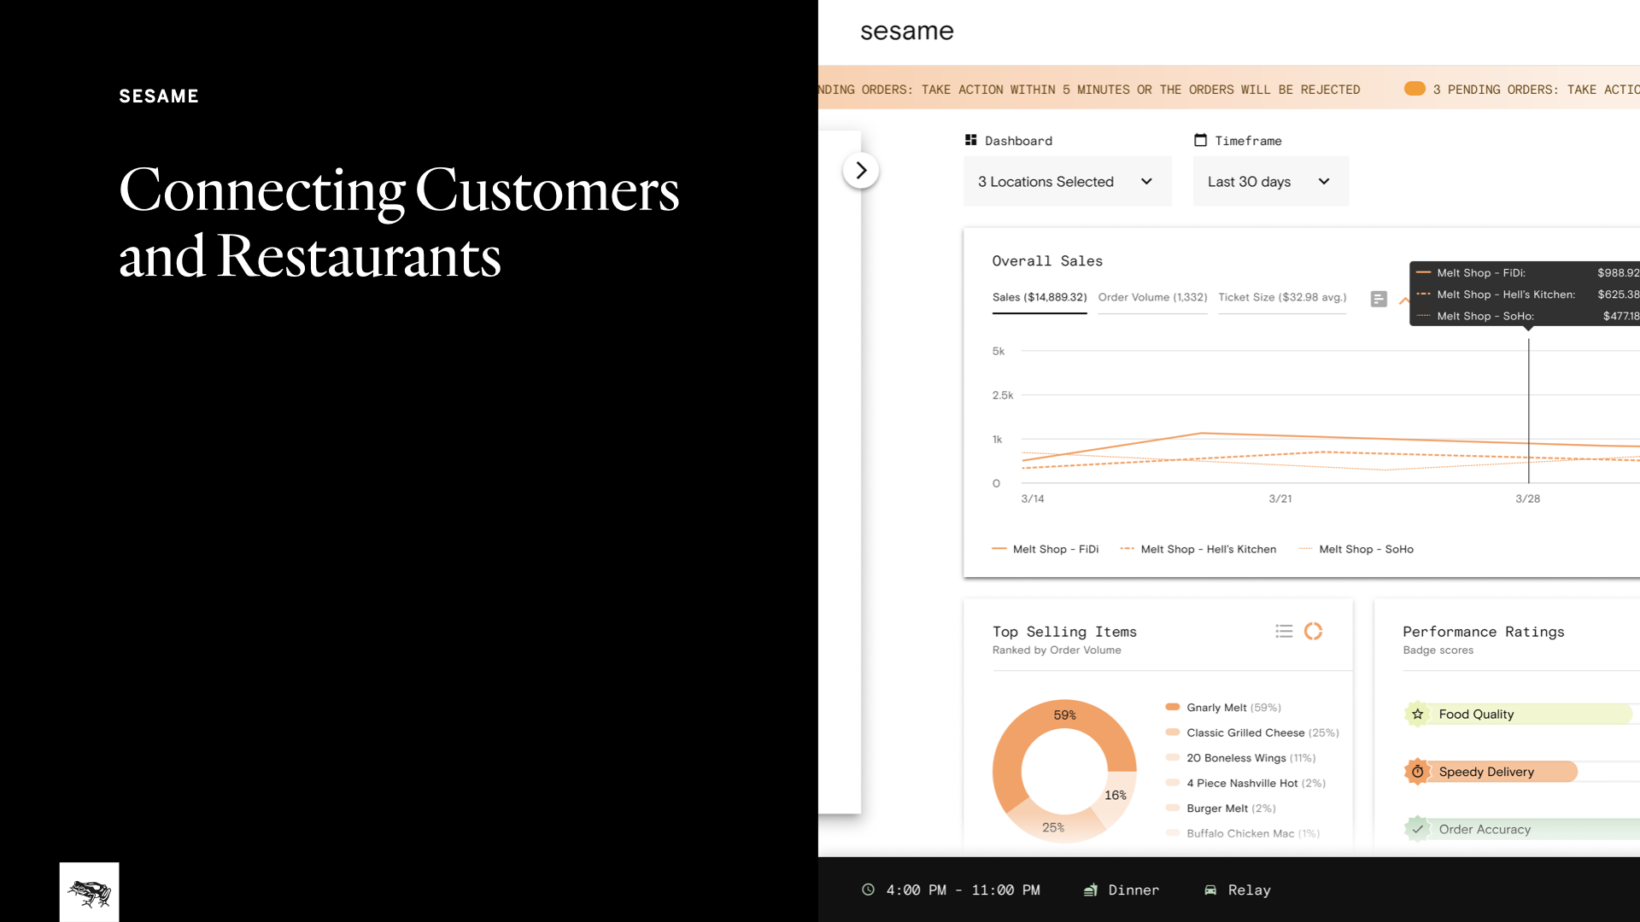
Task: Open the 3 Locations Selected dropdown
Action: pos(1067,181)
